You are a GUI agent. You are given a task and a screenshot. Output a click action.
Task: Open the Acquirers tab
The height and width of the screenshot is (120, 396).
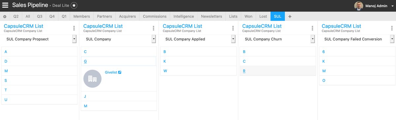click(127, 16)
